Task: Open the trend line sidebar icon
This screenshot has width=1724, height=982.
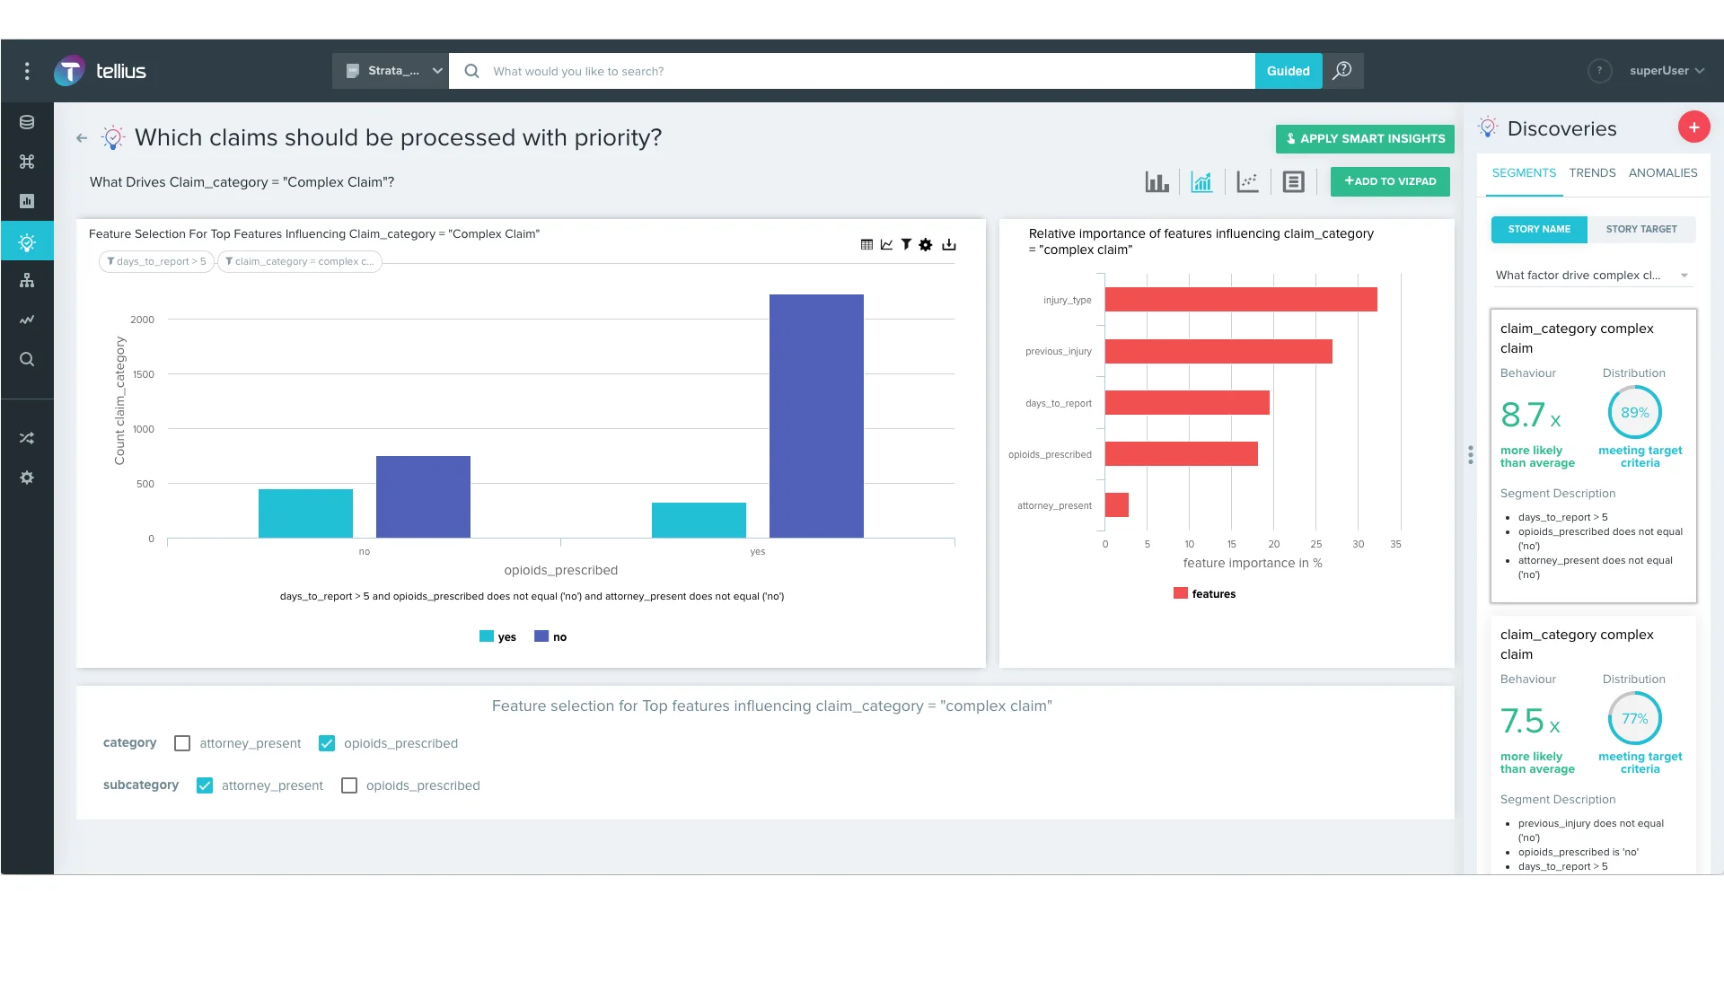Action: click(x=27, y=320)
